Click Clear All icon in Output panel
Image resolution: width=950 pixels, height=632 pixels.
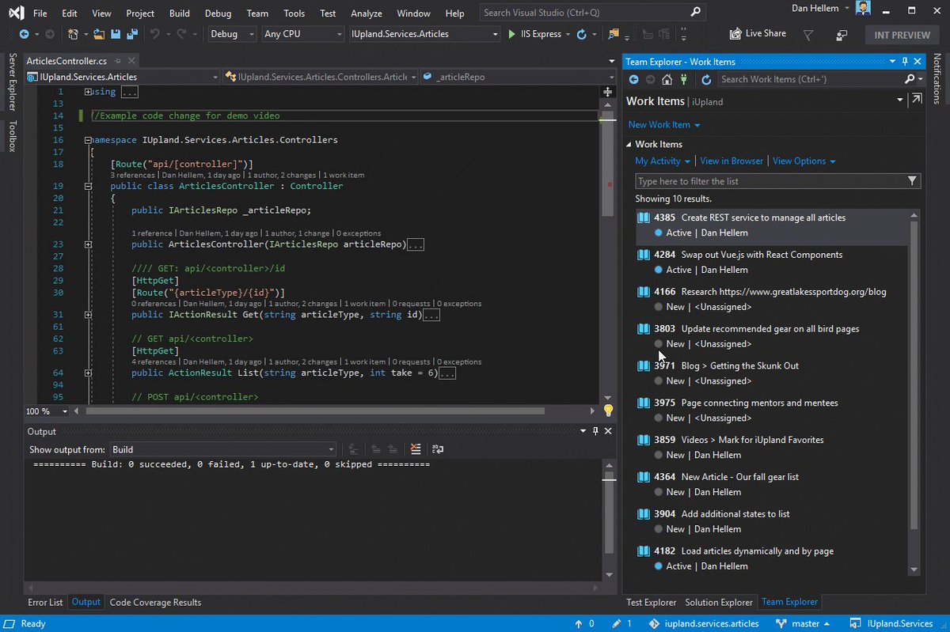tap(416, 449)
